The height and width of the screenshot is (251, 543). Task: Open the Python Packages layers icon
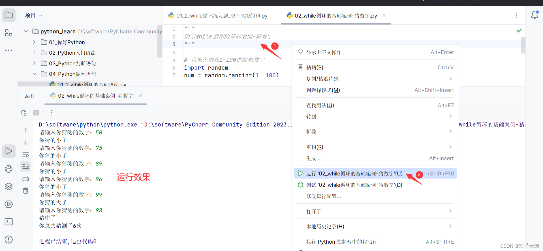pos(9,186)
